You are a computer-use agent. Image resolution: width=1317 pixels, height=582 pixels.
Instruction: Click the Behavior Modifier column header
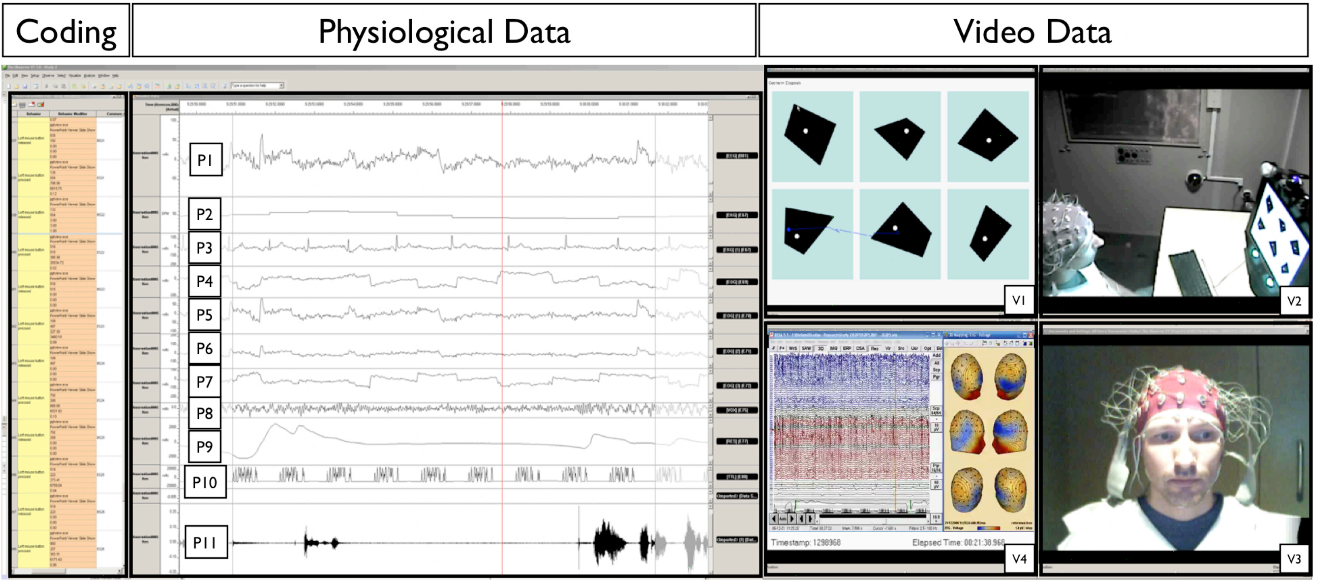click(x=73, y=114)
